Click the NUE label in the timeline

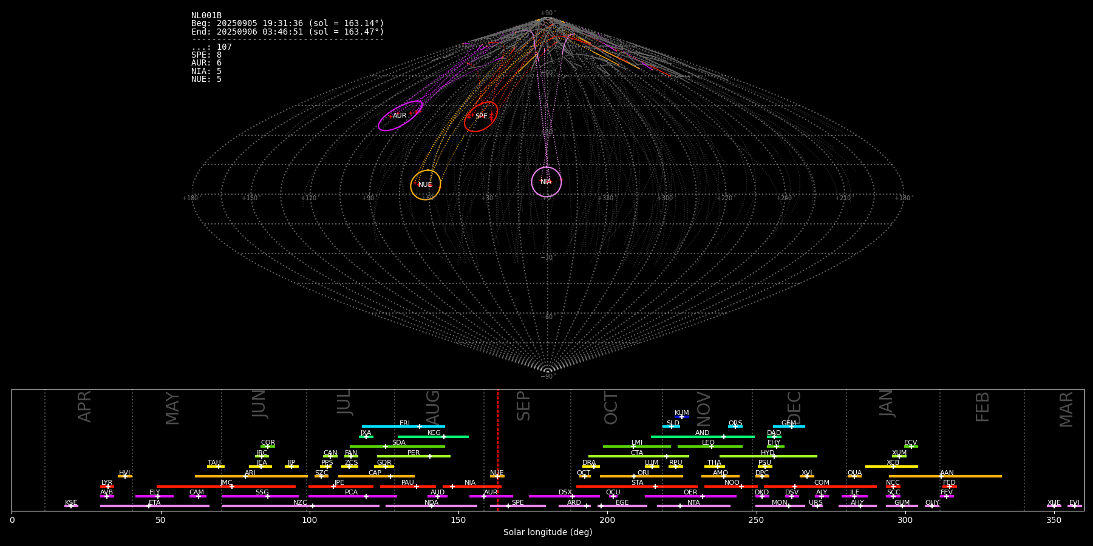[x=497, y=473]
